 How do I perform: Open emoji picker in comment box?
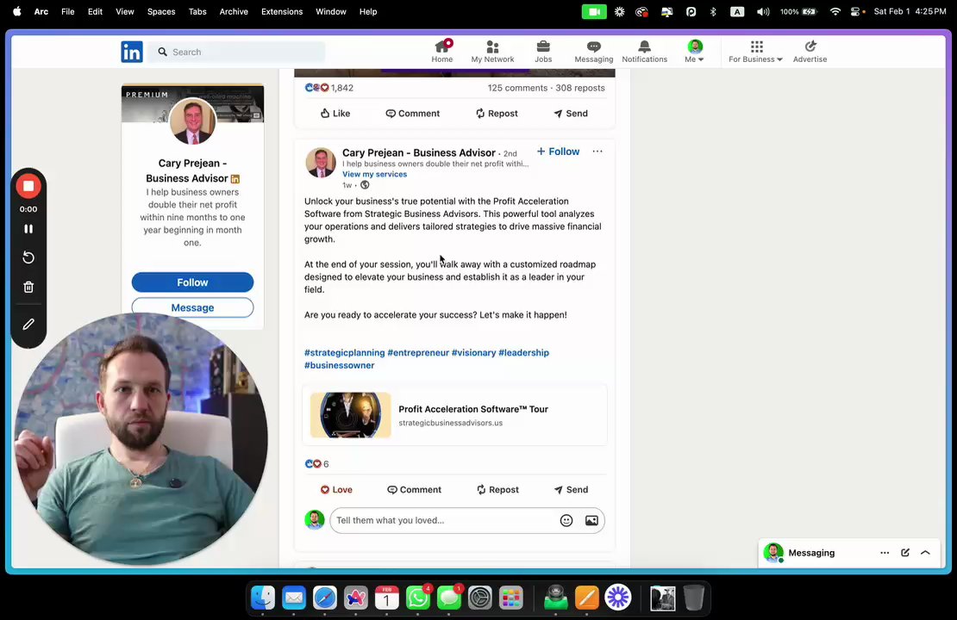click(x=566, y=521)
